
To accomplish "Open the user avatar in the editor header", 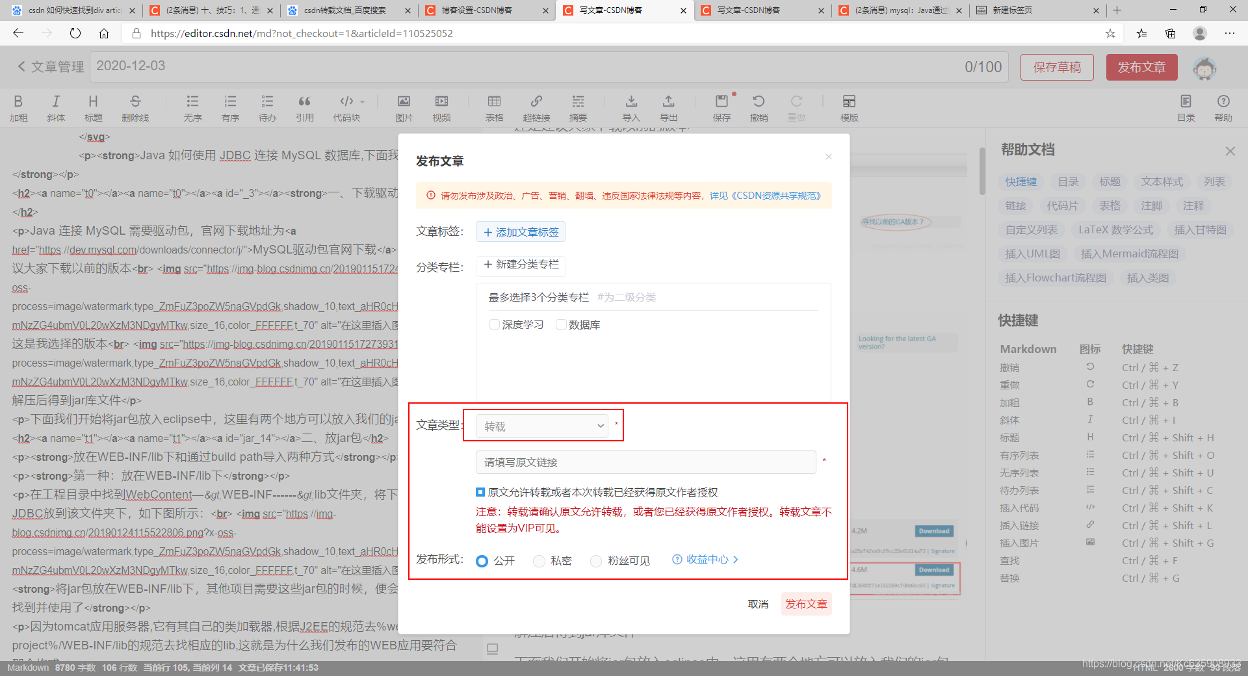I will 1204,68.
